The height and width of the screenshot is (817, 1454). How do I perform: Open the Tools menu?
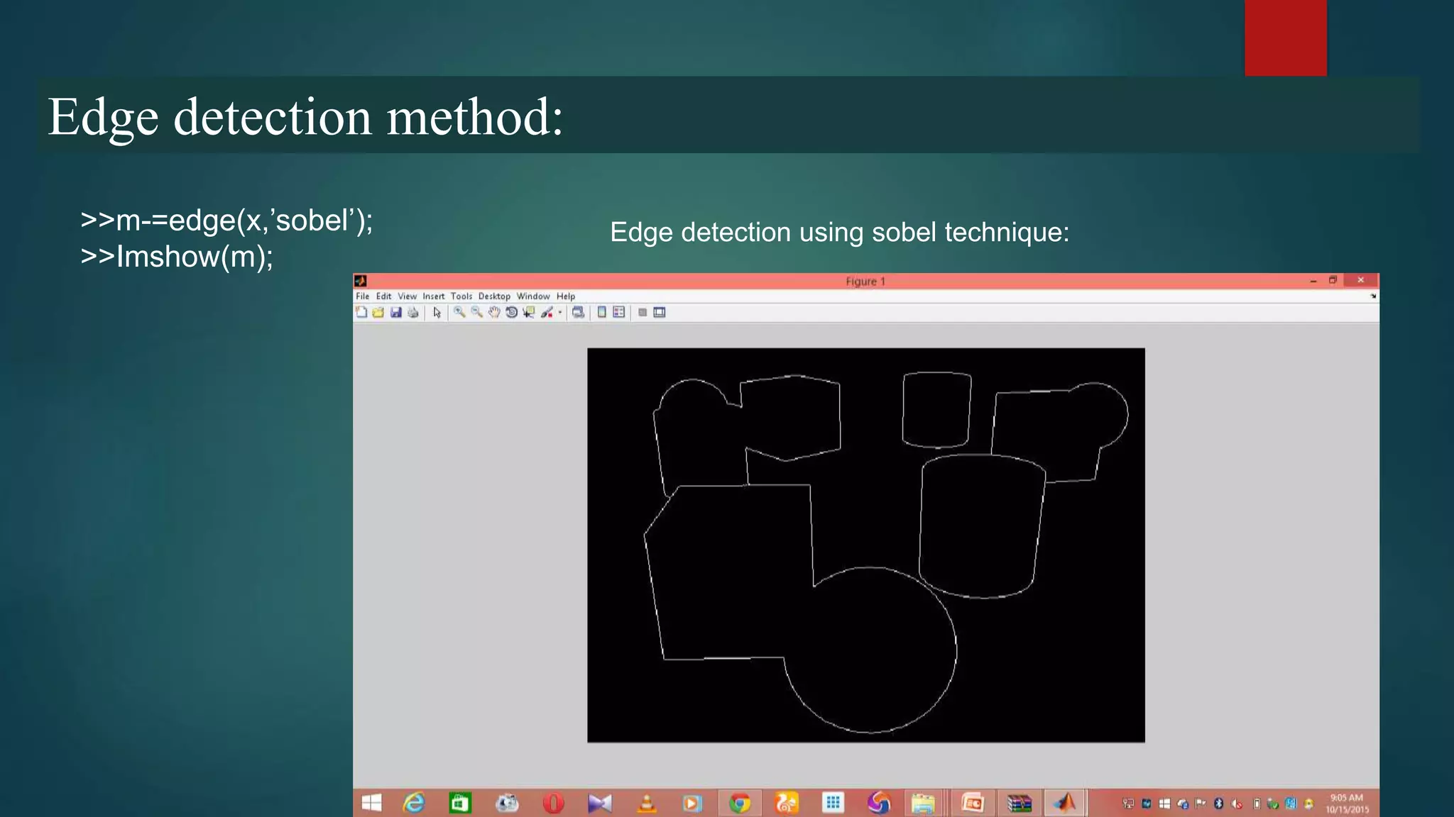click(461, 296)
